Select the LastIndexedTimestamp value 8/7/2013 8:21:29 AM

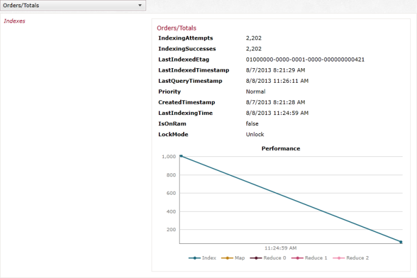pyautogui.click(x=275, y=70)
